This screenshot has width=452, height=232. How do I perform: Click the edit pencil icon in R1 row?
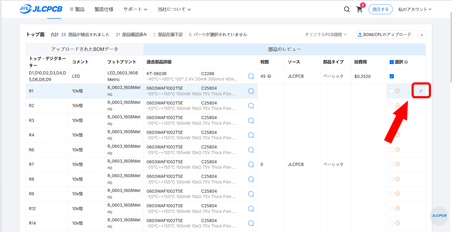pos(421,91)
